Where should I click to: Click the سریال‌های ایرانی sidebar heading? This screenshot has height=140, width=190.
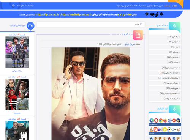coord(18,25)
